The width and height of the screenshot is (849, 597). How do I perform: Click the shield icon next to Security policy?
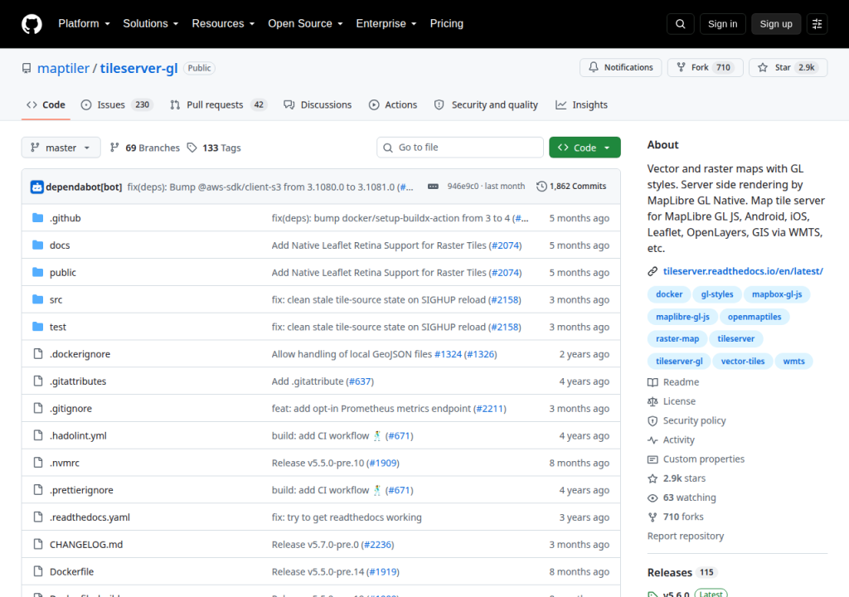(653, 421)
